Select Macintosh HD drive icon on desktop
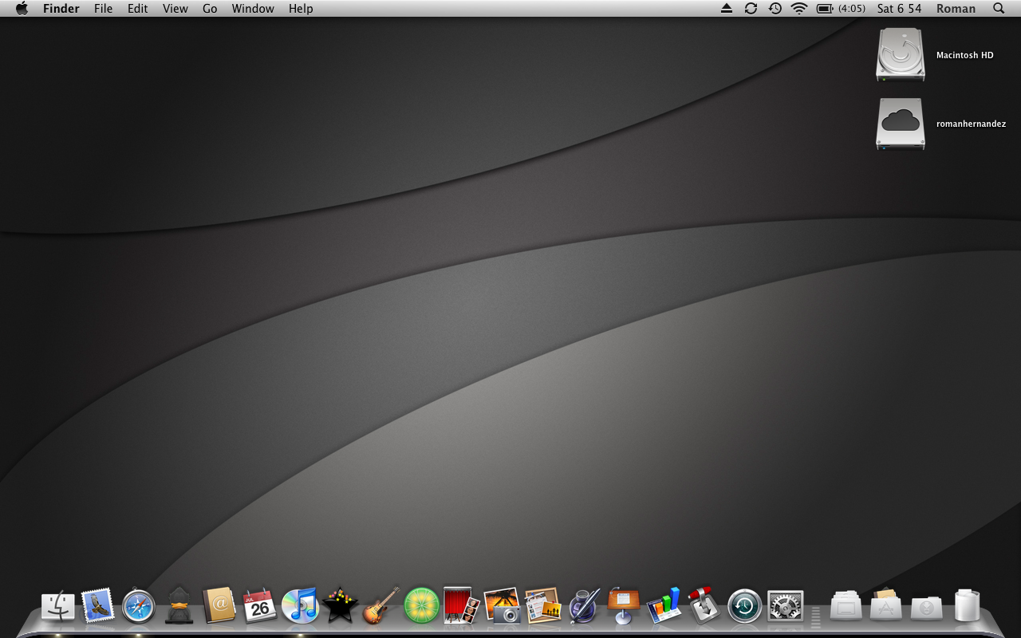Screen dimensions: 1021x638 click(901, 55)
